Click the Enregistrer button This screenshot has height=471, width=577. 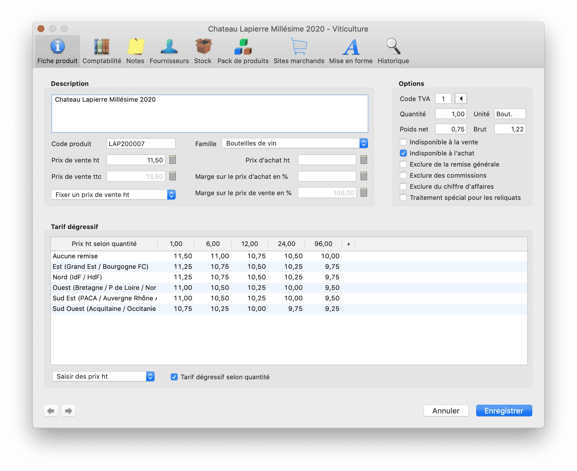[504, 411]
